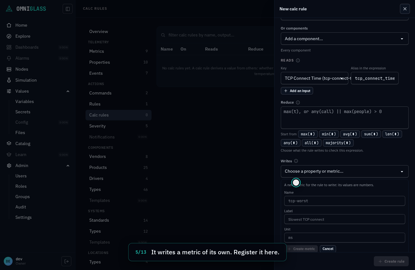This screenshot has width=415, height=270.
Task: Click the Home icon in the sidebar
Action: click(9, 25)
